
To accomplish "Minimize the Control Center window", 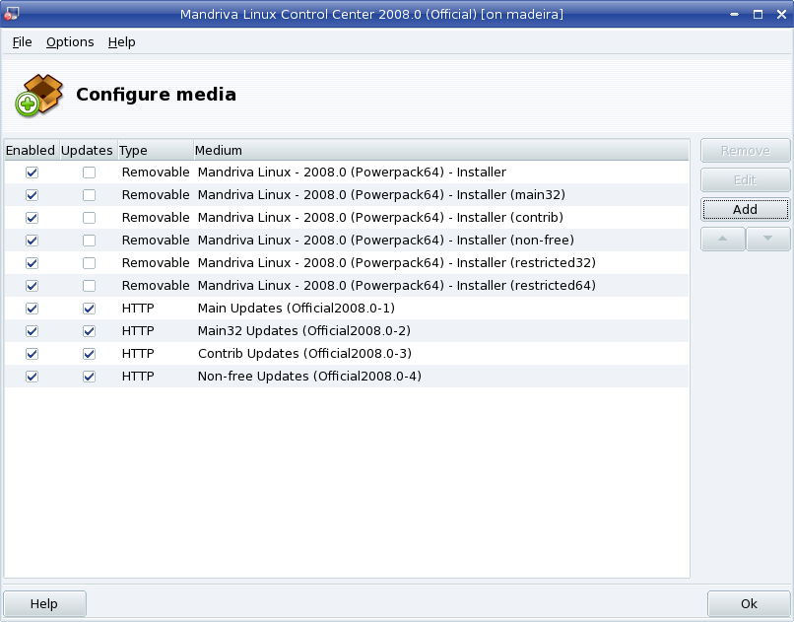I will 734,14.
